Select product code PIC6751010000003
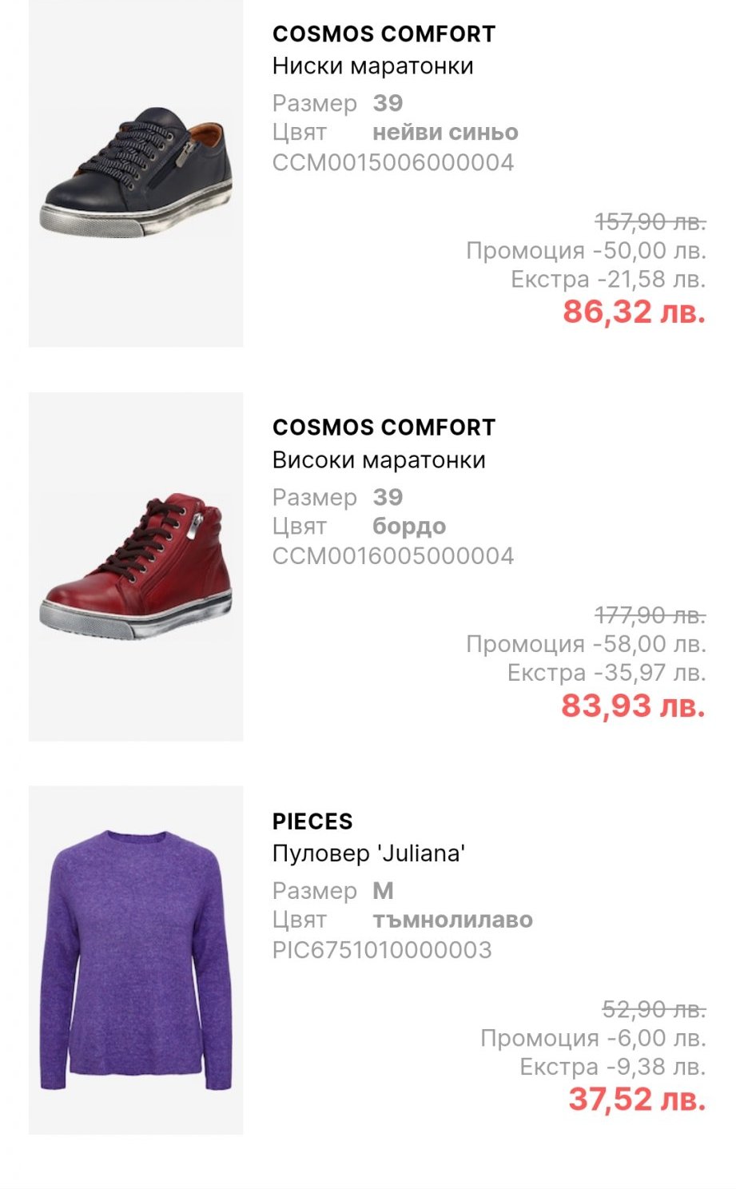This screenshot has width=736, height=1189. point(382,950)
